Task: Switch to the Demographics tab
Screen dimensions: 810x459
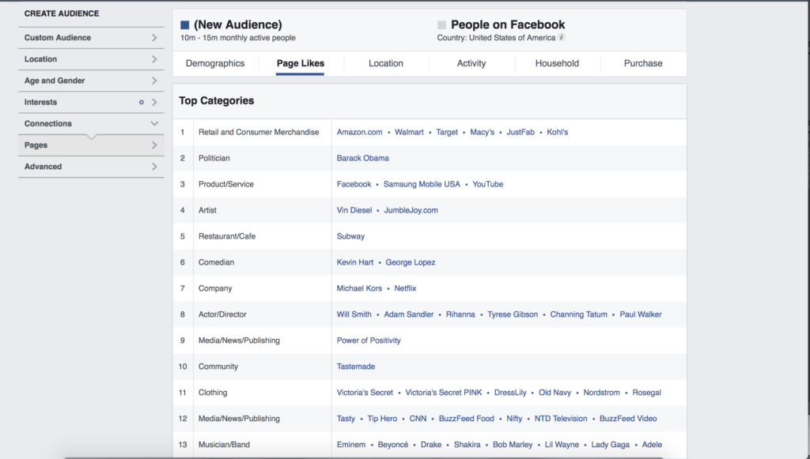Action: [215, 63]
